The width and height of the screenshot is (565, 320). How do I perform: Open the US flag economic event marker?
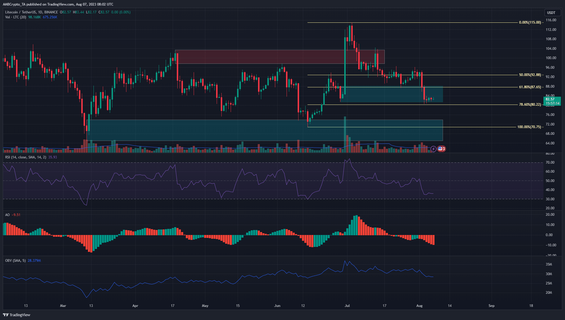[x=440, y=149]
